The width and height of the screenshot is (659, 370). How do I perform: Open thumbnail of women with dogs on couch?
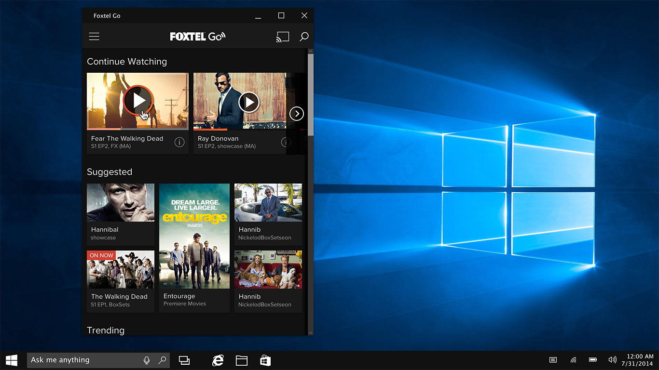click(x=268, y=269)
